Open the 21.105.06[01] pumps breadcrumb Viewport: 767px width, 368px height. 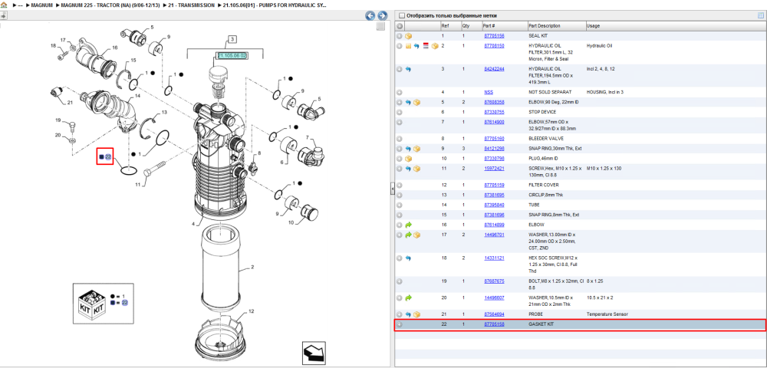pyautogui.click(x=275, y=5)
